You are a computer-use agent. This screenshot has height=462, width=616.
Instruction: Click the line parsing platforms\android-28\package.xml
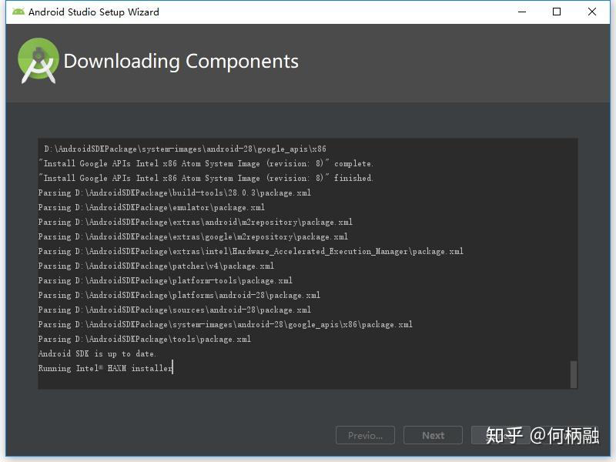tap(179, 295)
